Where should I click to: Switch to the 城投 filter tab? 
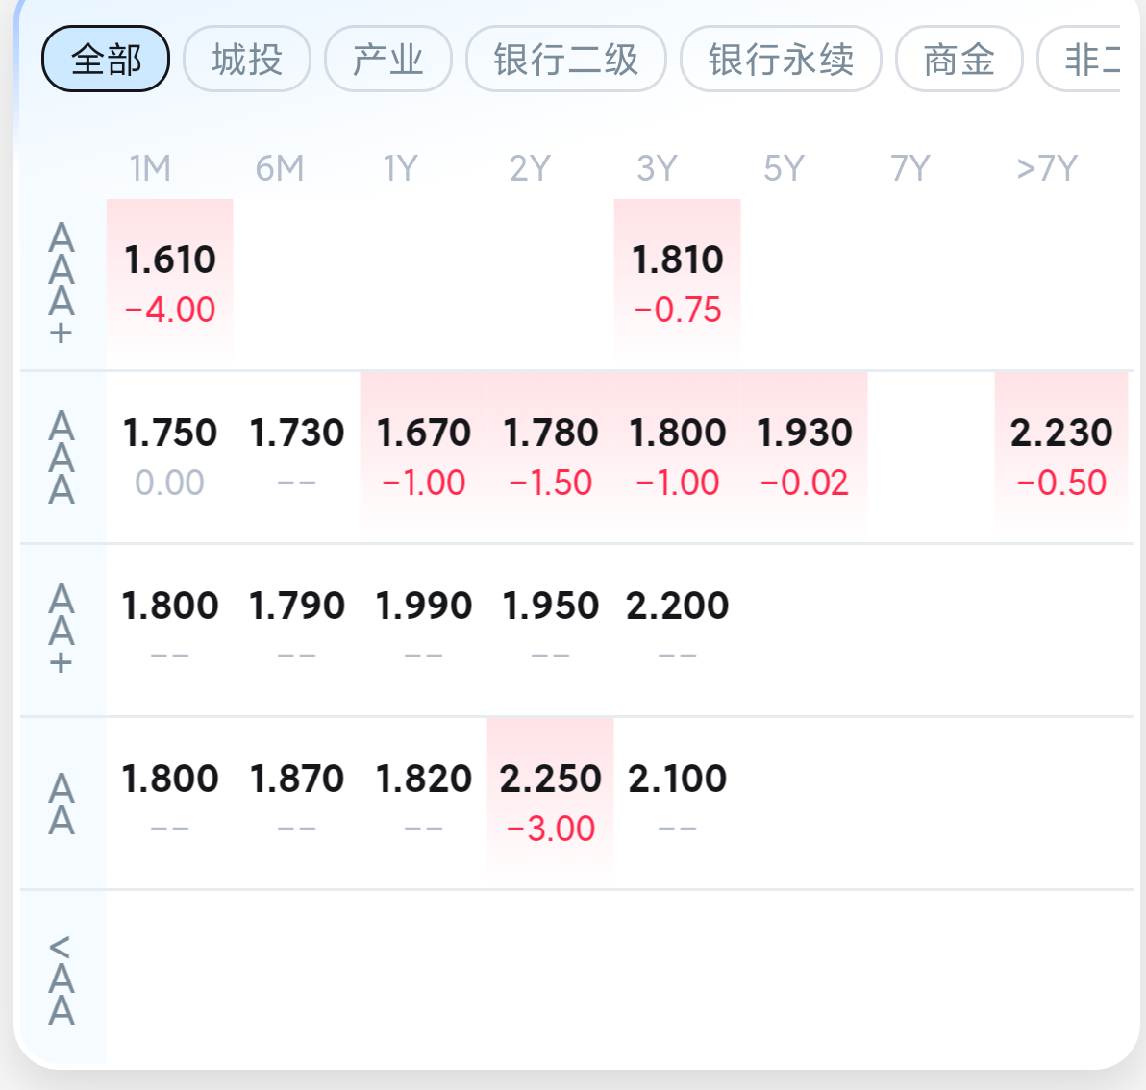tap(247, 60)
